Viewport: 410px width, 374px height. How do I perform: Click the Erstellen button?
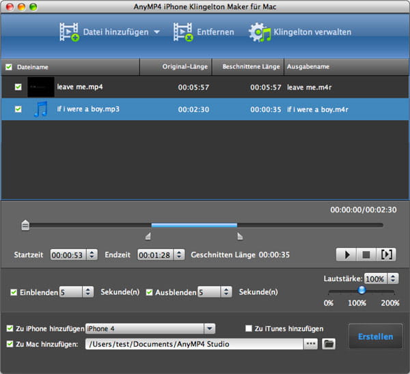pos(376,336)
